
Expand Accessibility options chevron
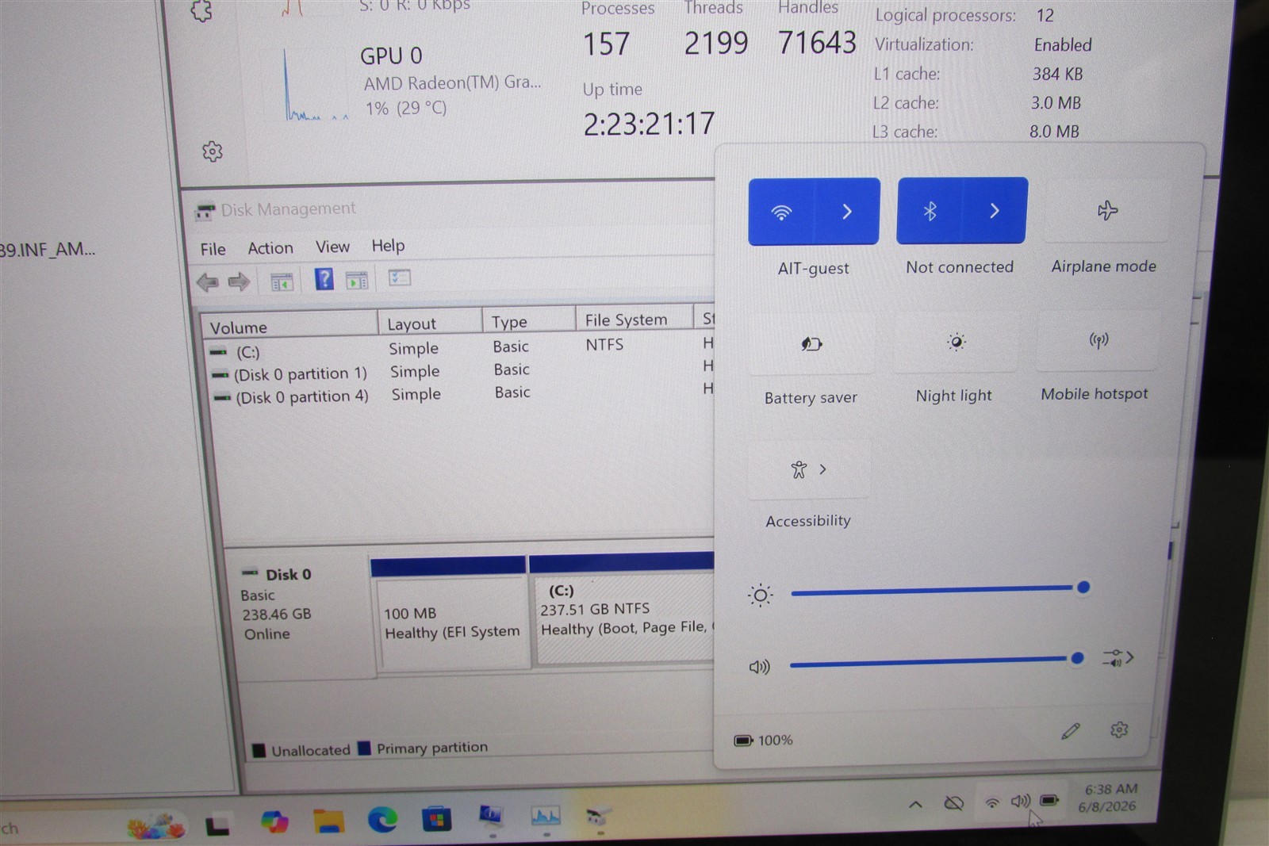[823, 469]
